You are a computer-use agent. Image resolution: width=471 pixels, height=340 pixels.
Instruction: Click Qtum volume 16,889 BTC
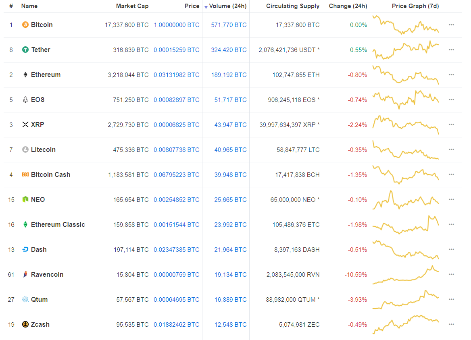tap(230, 299)
